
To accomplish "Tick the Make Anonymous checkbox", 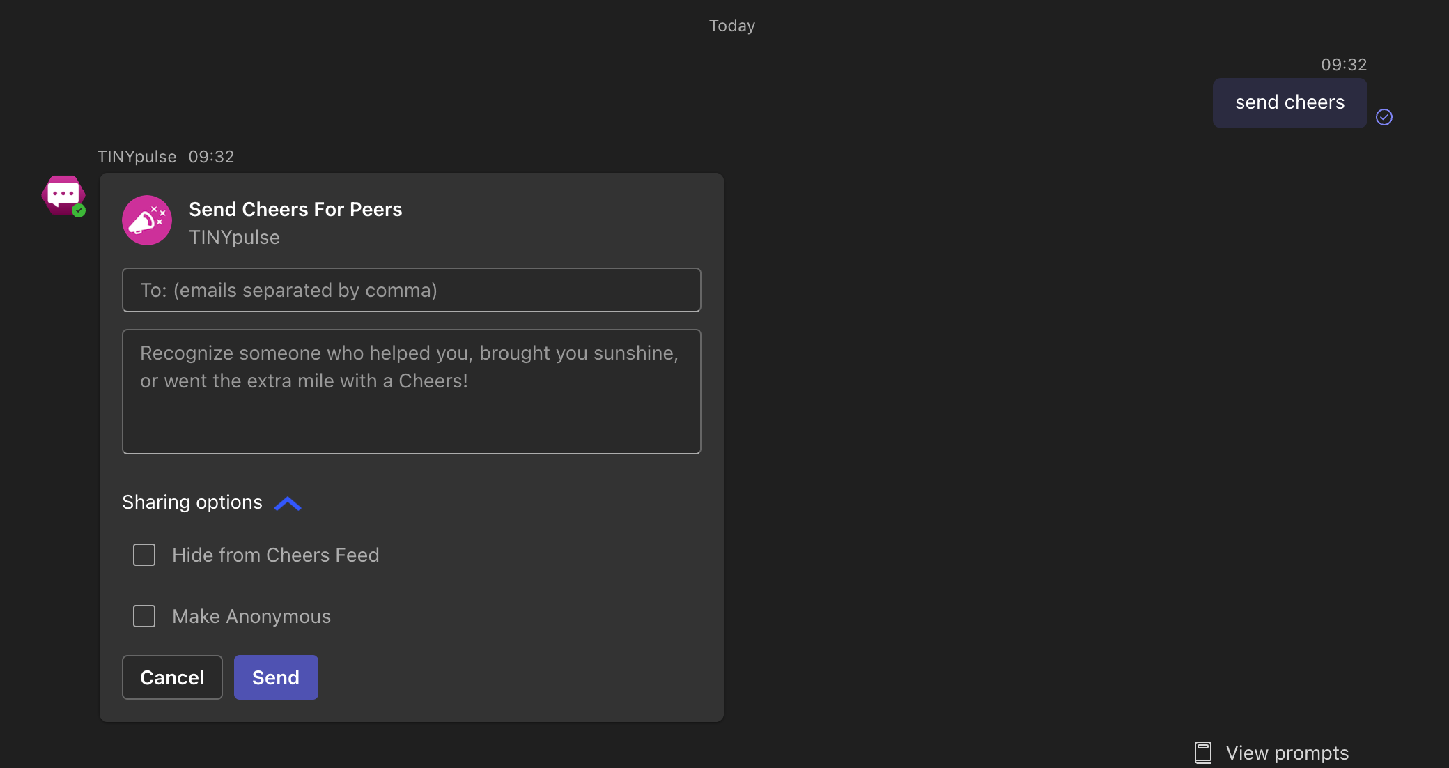I will tap(144, 616).
